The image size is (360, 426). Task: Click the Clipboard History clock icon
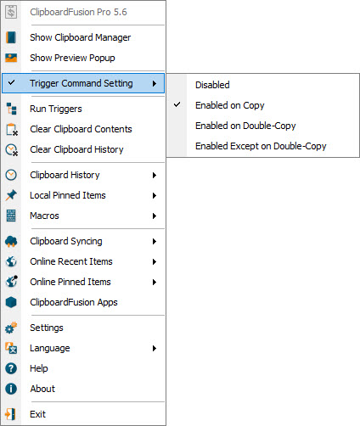pyautogui.click(x=11, y=175)
